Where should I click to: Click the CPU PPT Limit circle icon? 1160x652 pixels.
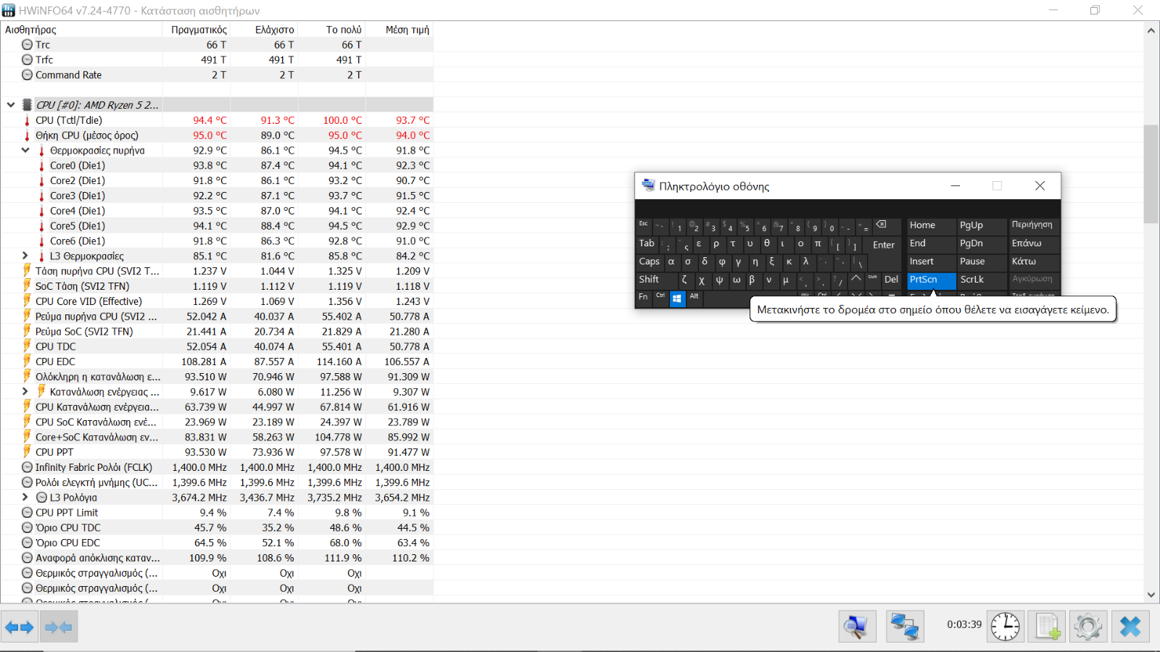click(x=28, y=512)
